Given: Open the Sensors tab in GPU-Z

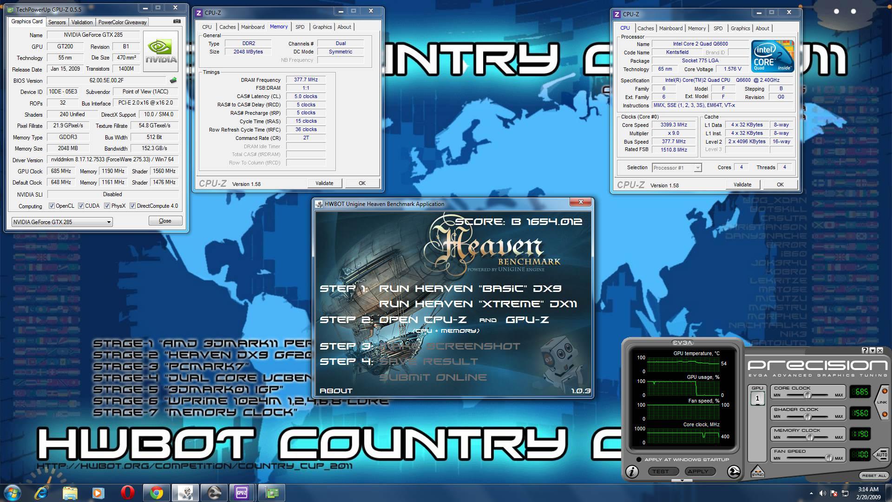Looking at the screenshot, I should pos(57,22).
